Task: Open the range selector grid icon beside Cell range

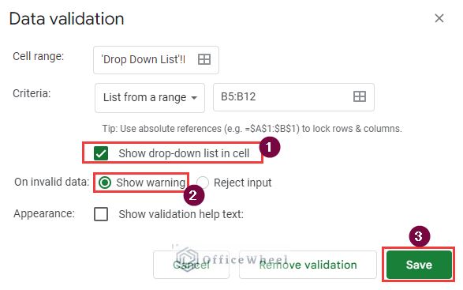Action: point(204,59)
